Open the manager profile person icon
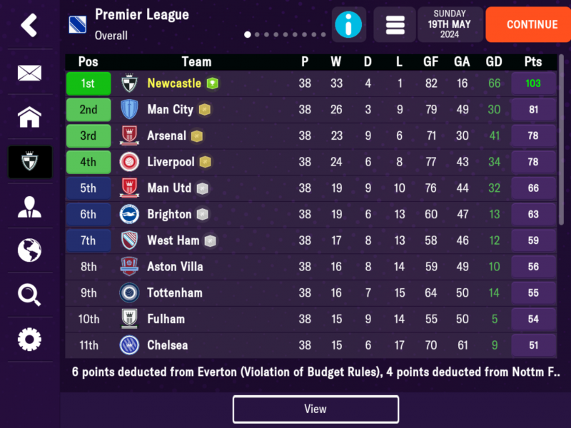This screenshot has width=571, height=428. point(29,207)
